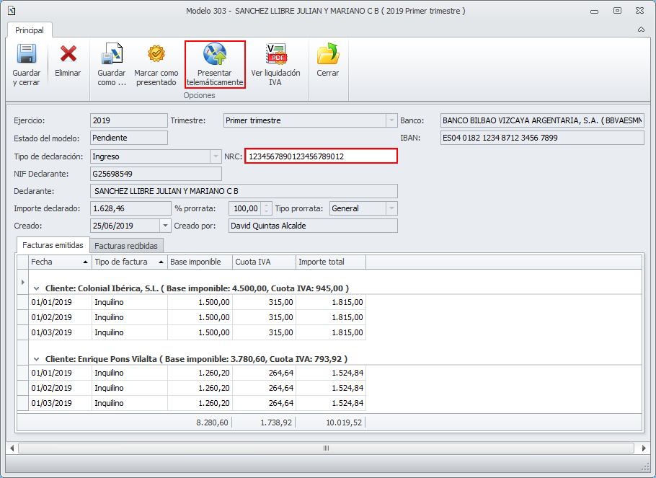Click the row indicator arrow in the grid
This screenshot has width=656, height=478.
(22, 282)
